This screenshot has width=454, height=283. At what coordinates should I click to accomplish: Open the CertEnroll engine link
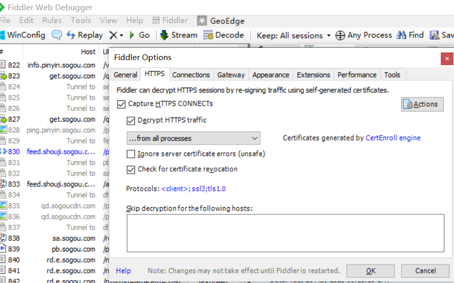point(393,138)
